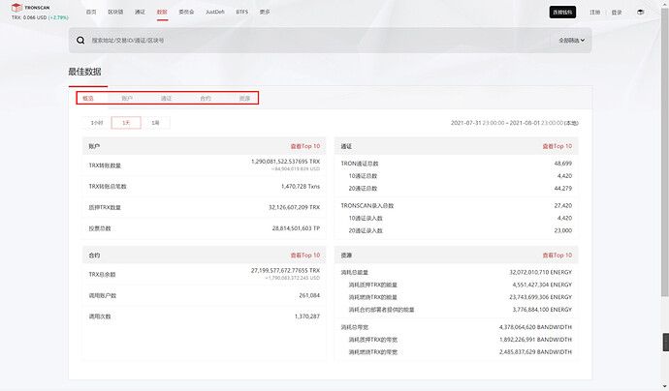Click the value 27,420
Screen dimensions: 669x391
click(x=563, y=205)
